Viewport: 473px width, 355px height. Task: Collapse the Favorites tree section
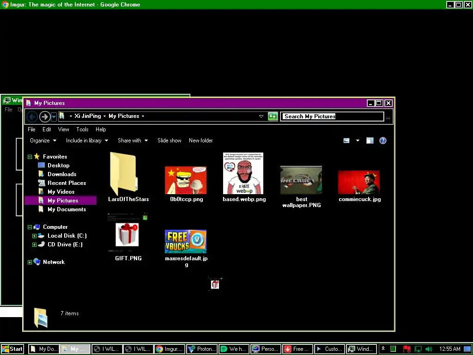pos(30,157)
